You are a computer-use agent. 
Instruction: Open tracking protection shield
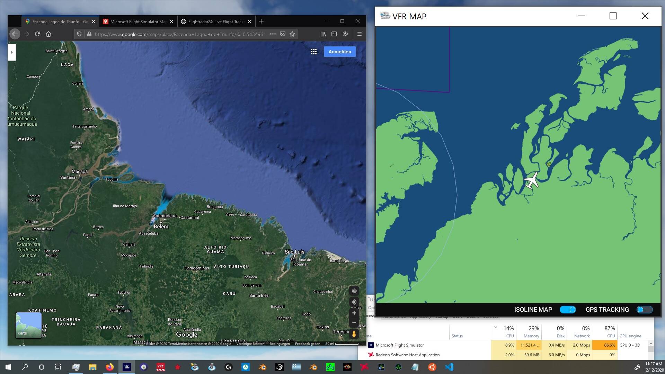[79, 34]
